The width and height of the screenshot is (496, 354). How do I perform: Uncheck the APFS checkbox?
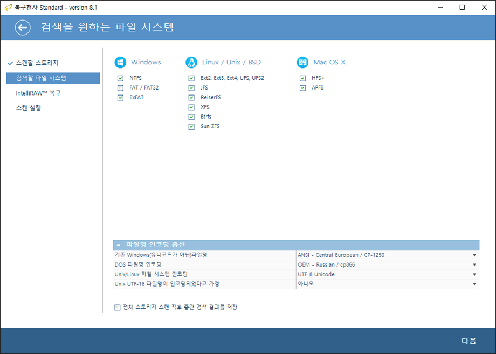[303, 88]
